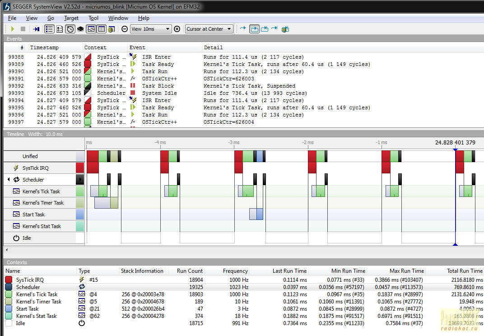Viewport: 484px width, 336px height.
Task: Sort events by the Context column header
Action: pos(105,47)
